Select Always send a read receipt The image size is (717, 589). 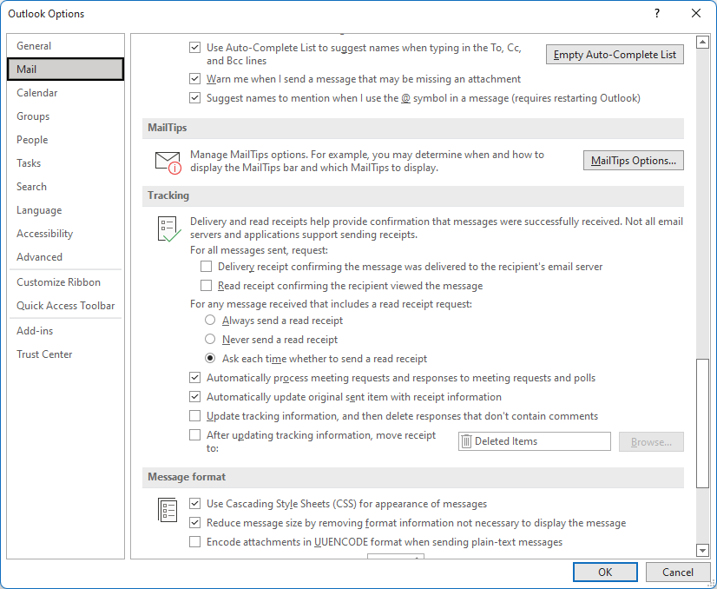(x=210, y=320)
